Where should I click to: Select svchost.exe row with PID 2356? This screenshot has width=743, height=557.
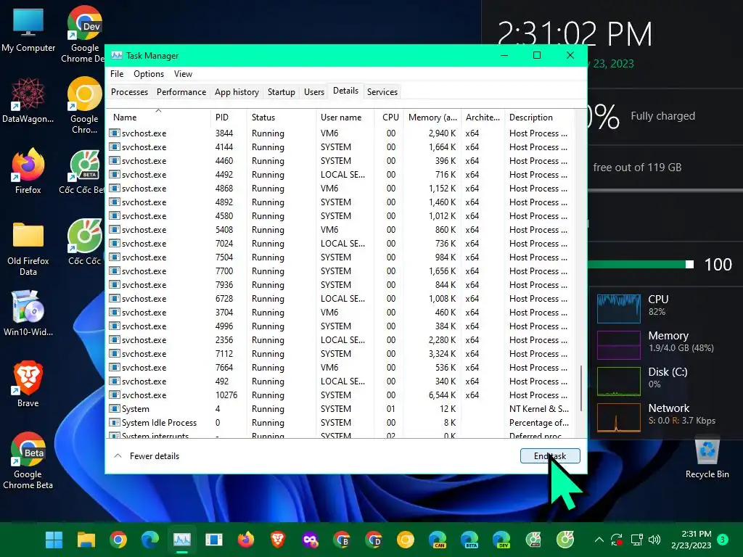(x=341, y=340)
